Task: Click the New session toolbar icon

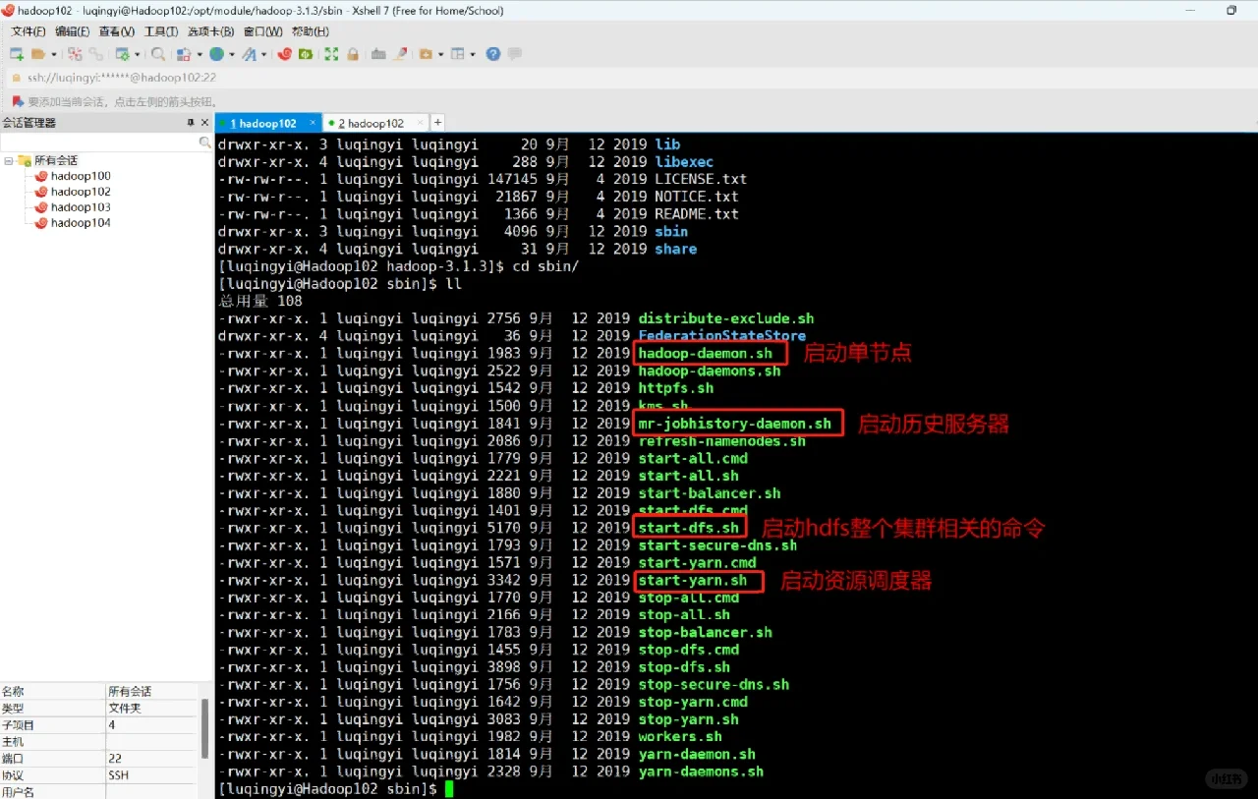Action: 17,54
